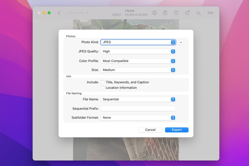Expand the Color Profile dropdown

pyautogui.click(x=138, y=61)
